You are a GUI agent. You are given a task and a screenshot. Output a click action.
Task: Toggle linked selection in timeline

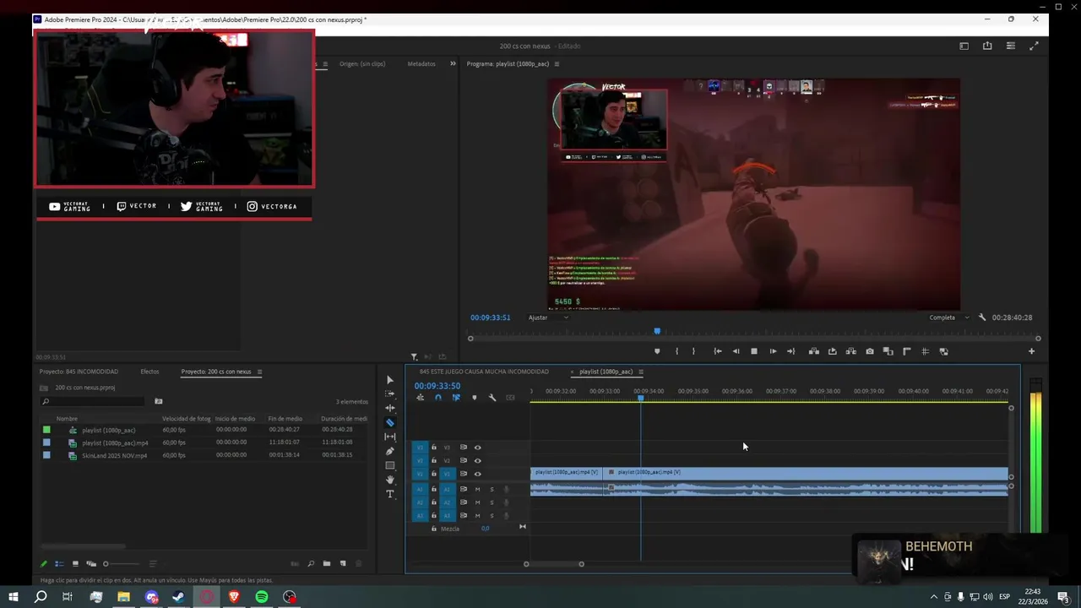pyautogui.click(x=456, y=398)
